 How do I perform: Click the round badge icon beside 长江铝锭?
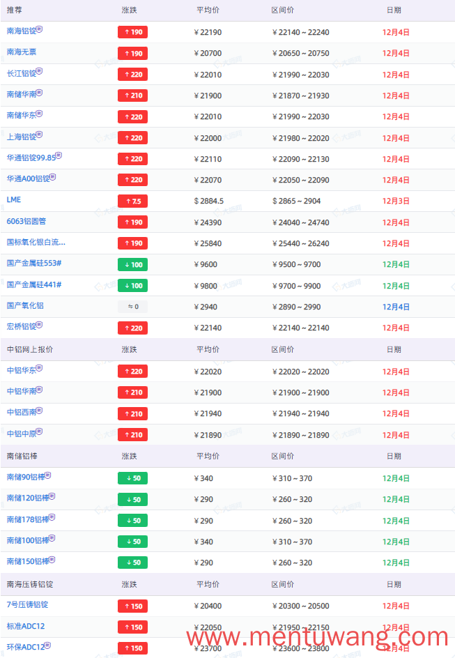[40, 71]
